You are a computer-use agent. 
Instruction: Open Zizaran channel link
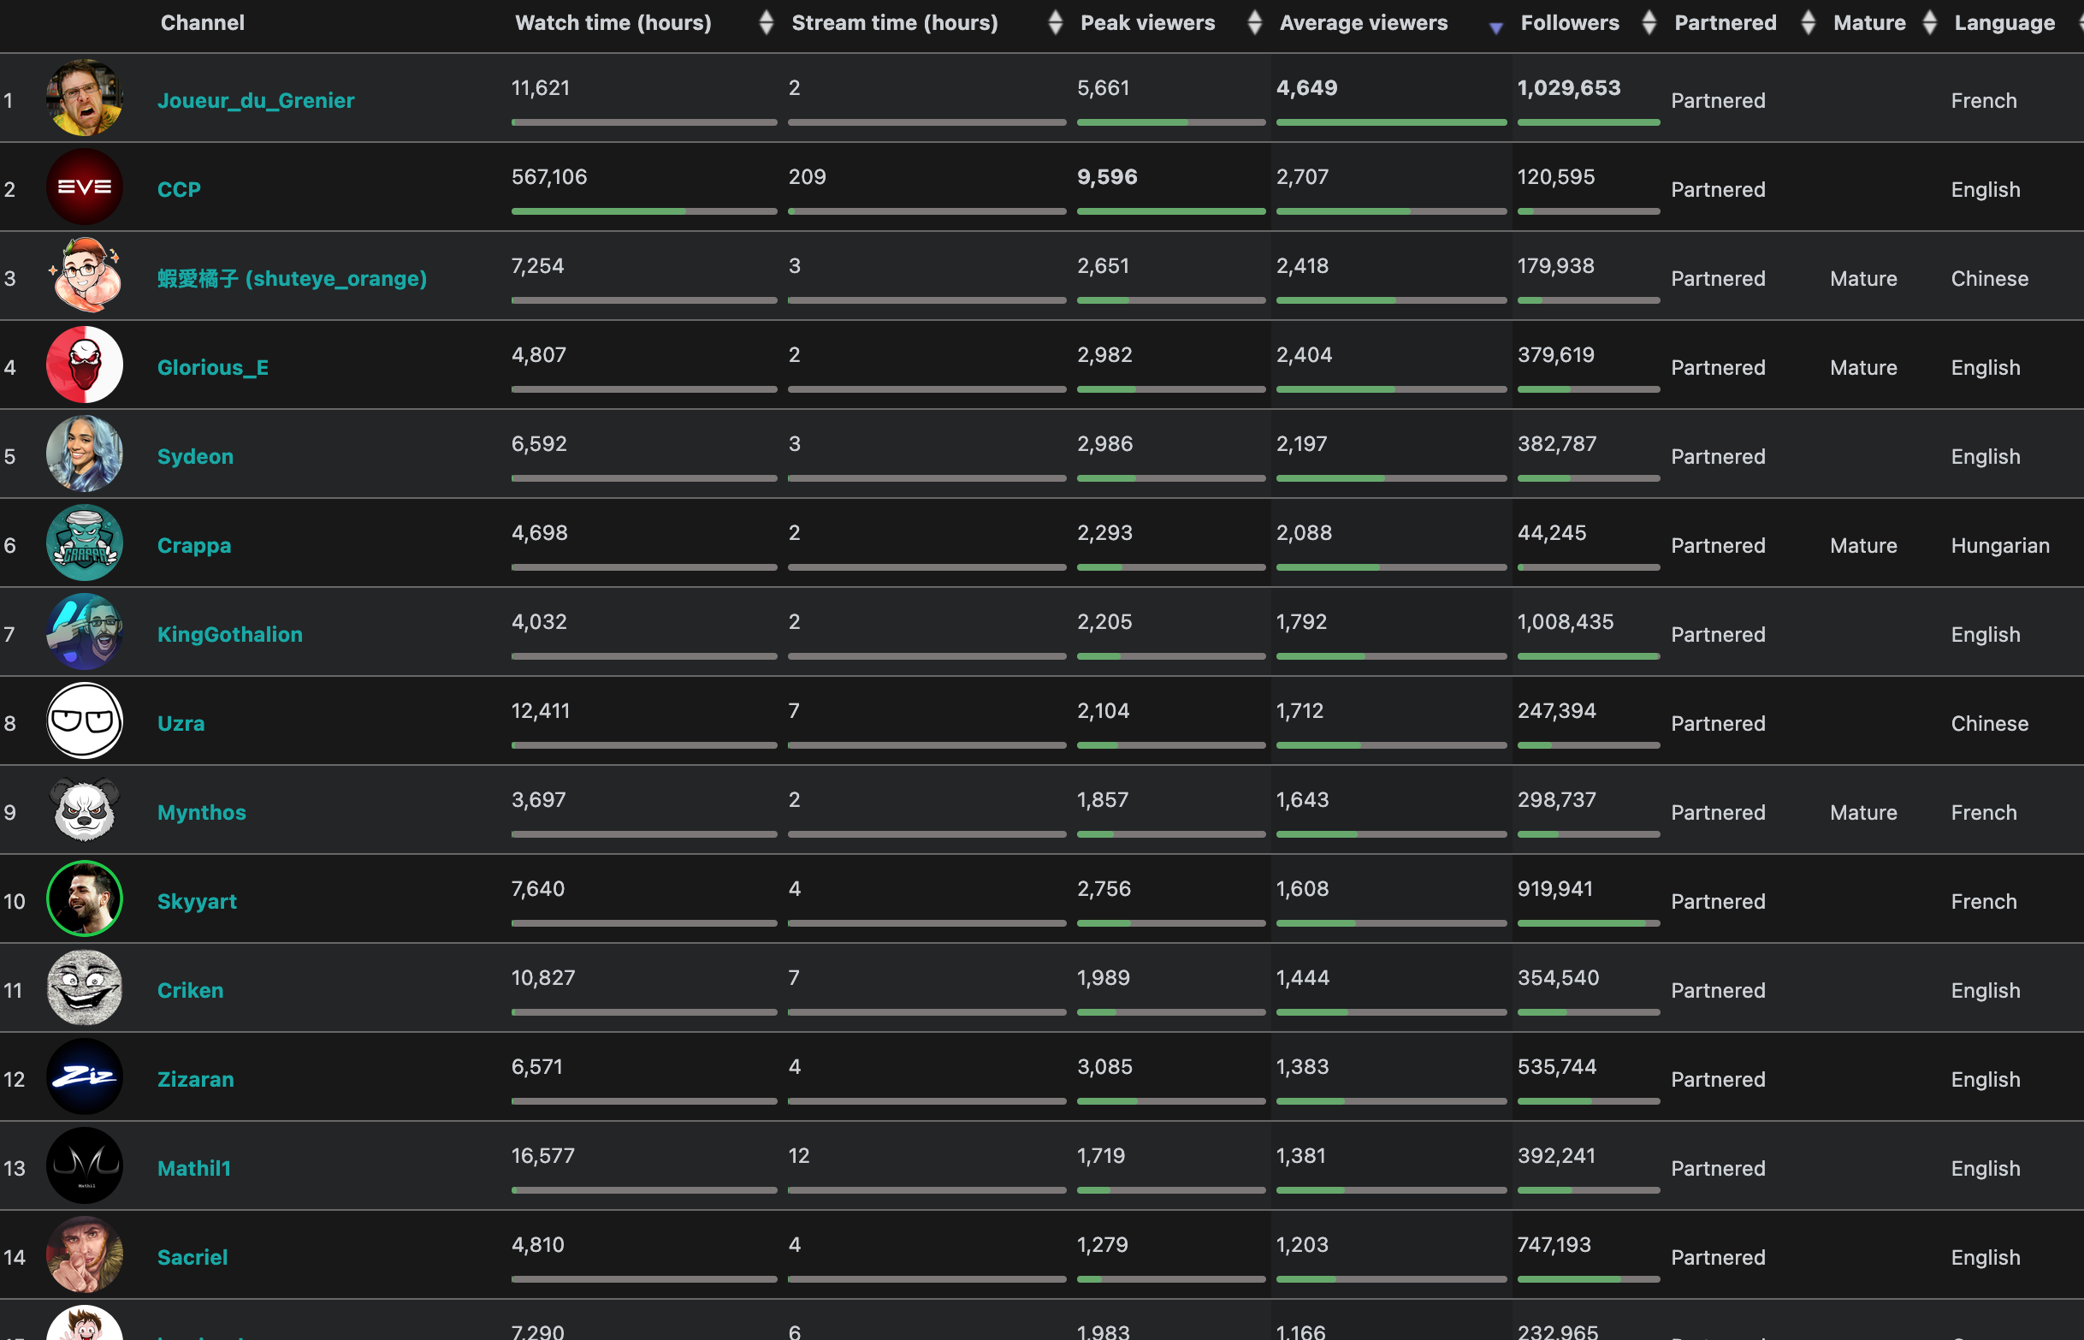click(196, 1079)
